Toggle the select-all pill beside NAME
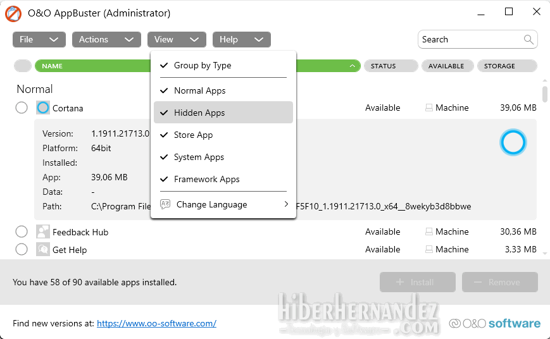 (x=23, y=66)
